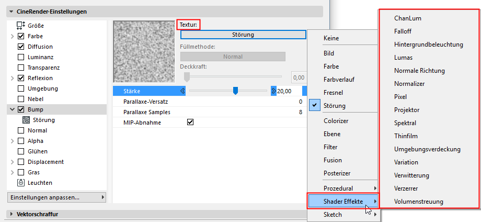Click the disabled Normal Füllmethode button
481x222 pixels.
click(233, 57)
